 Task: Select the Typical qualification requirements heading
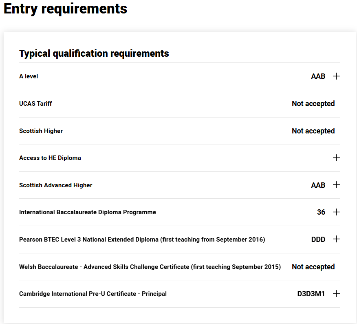pos(94,53)
